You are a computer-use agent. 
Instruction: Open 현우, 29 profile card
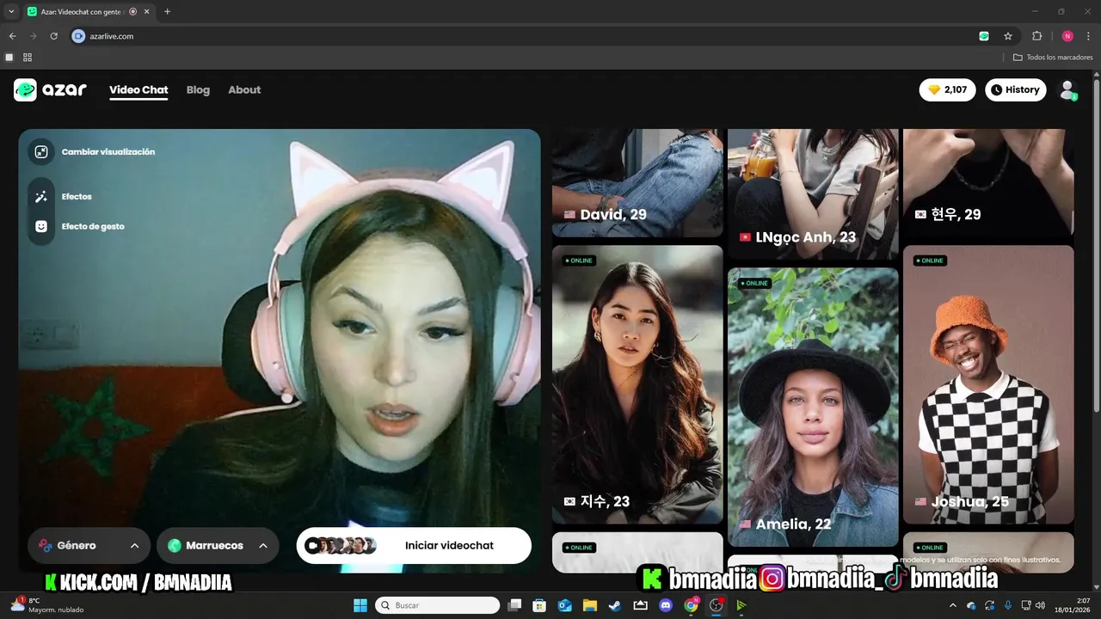pos(988,182)
